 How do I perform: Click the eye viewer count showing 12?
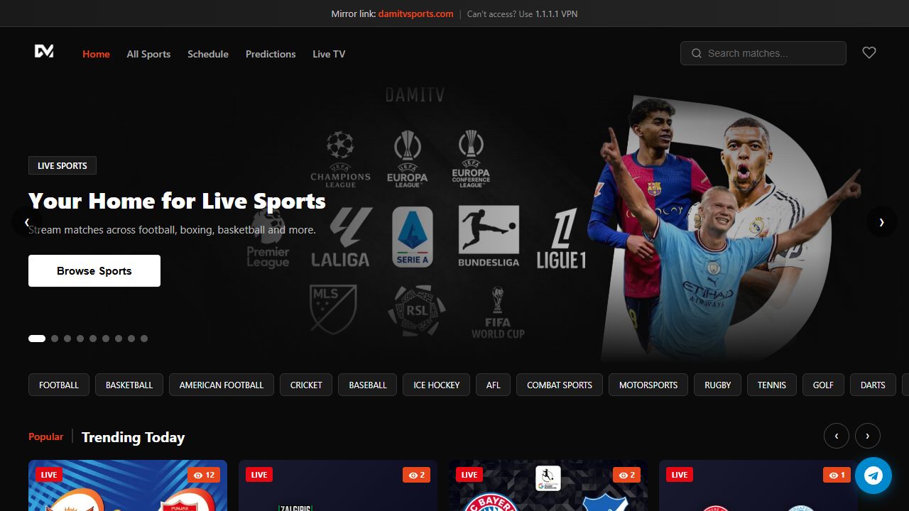coord(204,475)
